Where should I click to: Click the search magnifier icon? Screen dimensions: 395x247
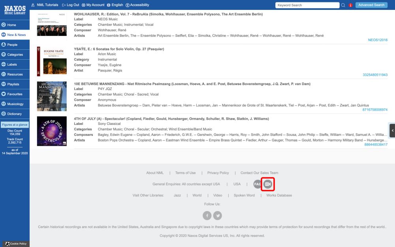coord(343,5)
